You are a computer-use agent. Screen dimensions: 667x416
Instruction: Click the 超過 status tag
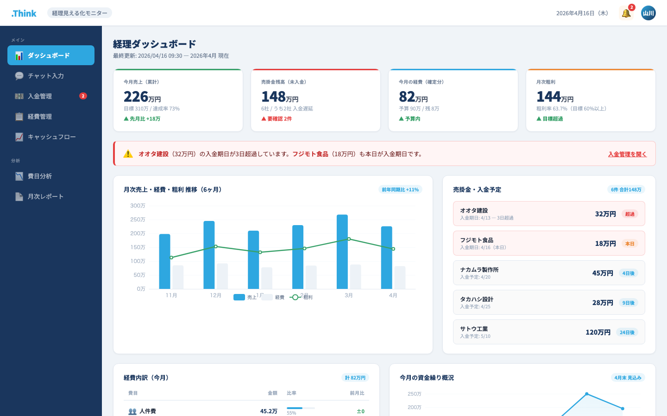point(630,214)
